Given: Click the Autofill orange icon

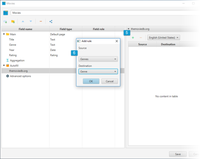Looking at the screenshot, I should (x=8, y=66).
